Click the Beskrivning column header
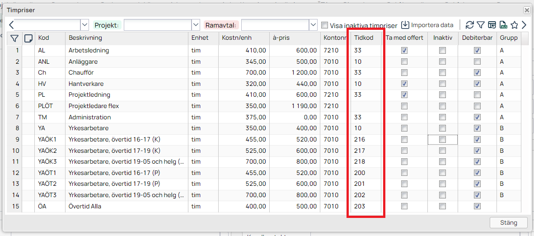Image resolution: width=534 pixels, height=236 pixels. 85,38
